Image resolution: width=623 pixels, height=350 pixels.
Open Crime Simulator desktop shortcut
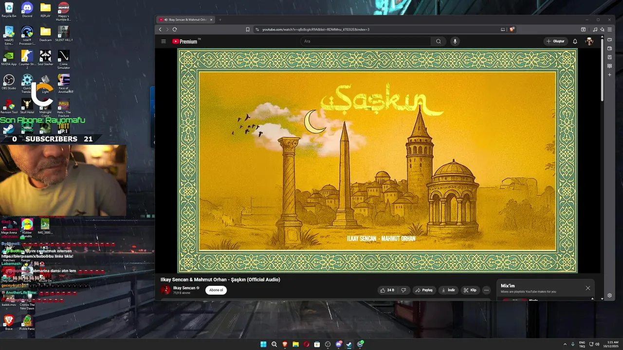[63, 59]
